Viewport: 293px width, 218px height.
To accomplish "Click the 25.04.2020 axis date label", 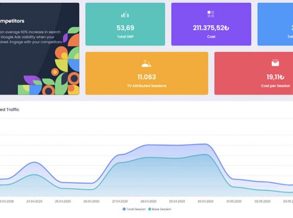I will pyautogui.click(x=63, y=201).
